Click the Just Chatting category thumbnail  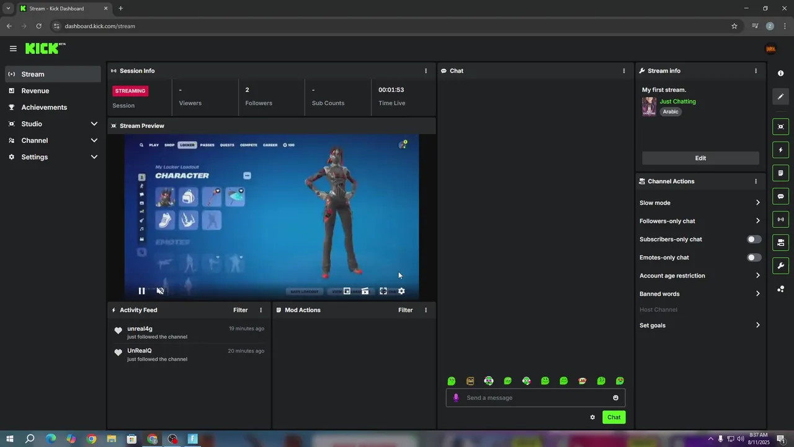click(649, 106)
